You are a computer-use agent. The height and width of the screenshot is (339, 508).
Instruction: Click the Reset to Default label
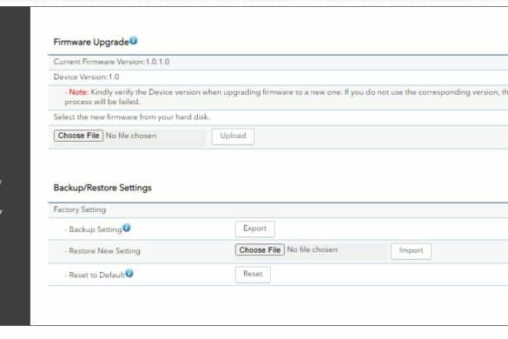click(x=96, y=275)
